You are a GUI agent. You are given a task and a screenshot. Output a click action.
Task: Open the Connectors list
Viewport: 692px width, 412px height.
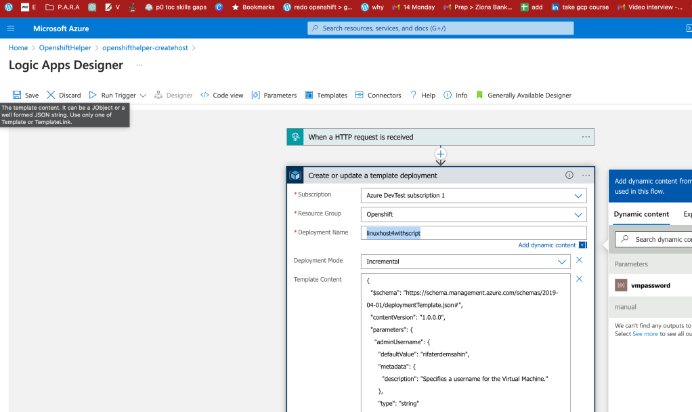379,95
